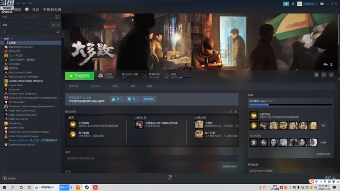Viewport: 340px width, 191px height.
Task: Open game info icon beside the gear
Action: coord(324,75)
